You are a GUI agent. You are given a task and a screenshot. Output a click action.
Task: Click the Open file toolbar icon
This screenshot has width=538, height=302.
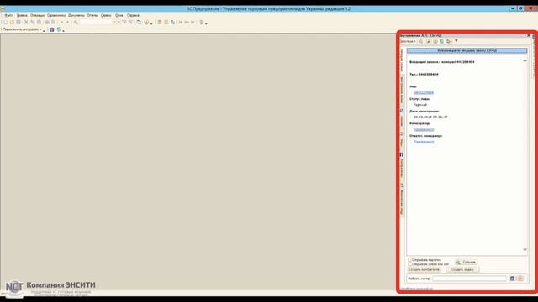tap(12, 23)
